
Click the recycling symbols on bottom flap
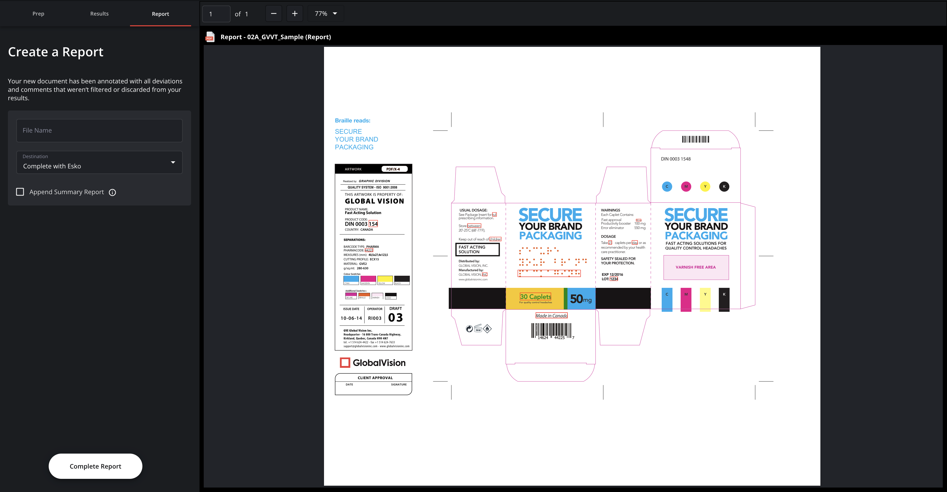(478, 329)
